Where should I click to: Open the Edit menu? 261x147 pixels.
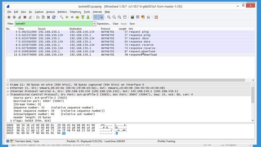pyautogui.click(x=16, y=12)
